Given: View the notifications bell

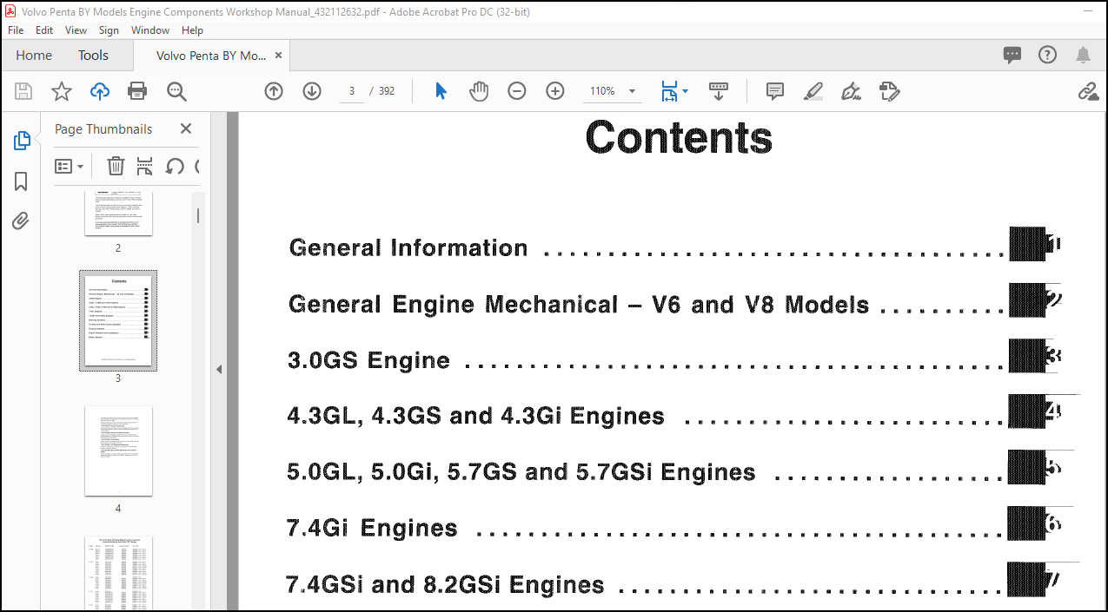Looking at the screenshot, I should tap(1083, 56).
